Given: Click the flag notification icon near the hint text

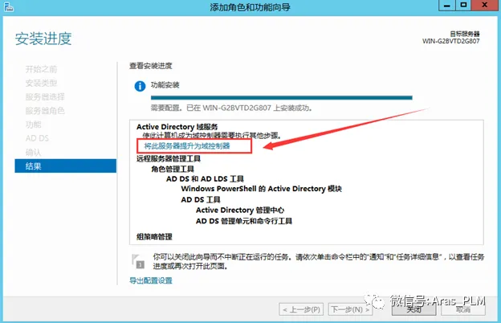Looking at the screenshot, I should [x=138, y=261].
